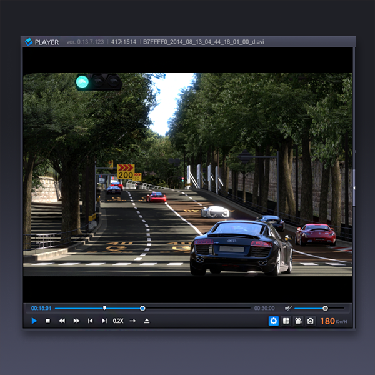Click the vehicle number 41거1514 text
Viewport: 375px width, 375px height.
pos(124,42)
